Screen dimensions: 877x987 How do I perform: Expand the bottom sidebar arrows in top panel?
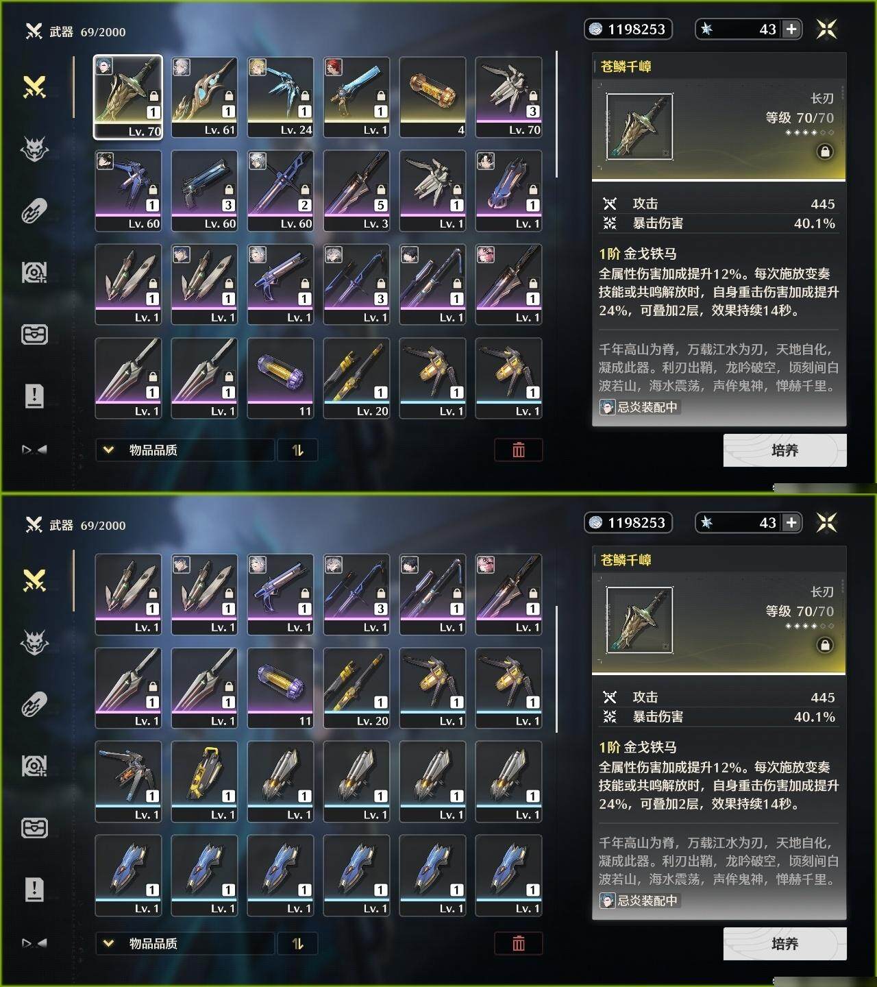(x=34, y=450)
